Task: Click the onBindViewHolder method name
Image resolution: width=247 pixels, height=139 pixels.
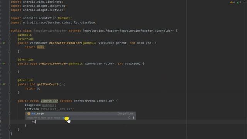Action: pyautogui.click(x=53, y=64)
